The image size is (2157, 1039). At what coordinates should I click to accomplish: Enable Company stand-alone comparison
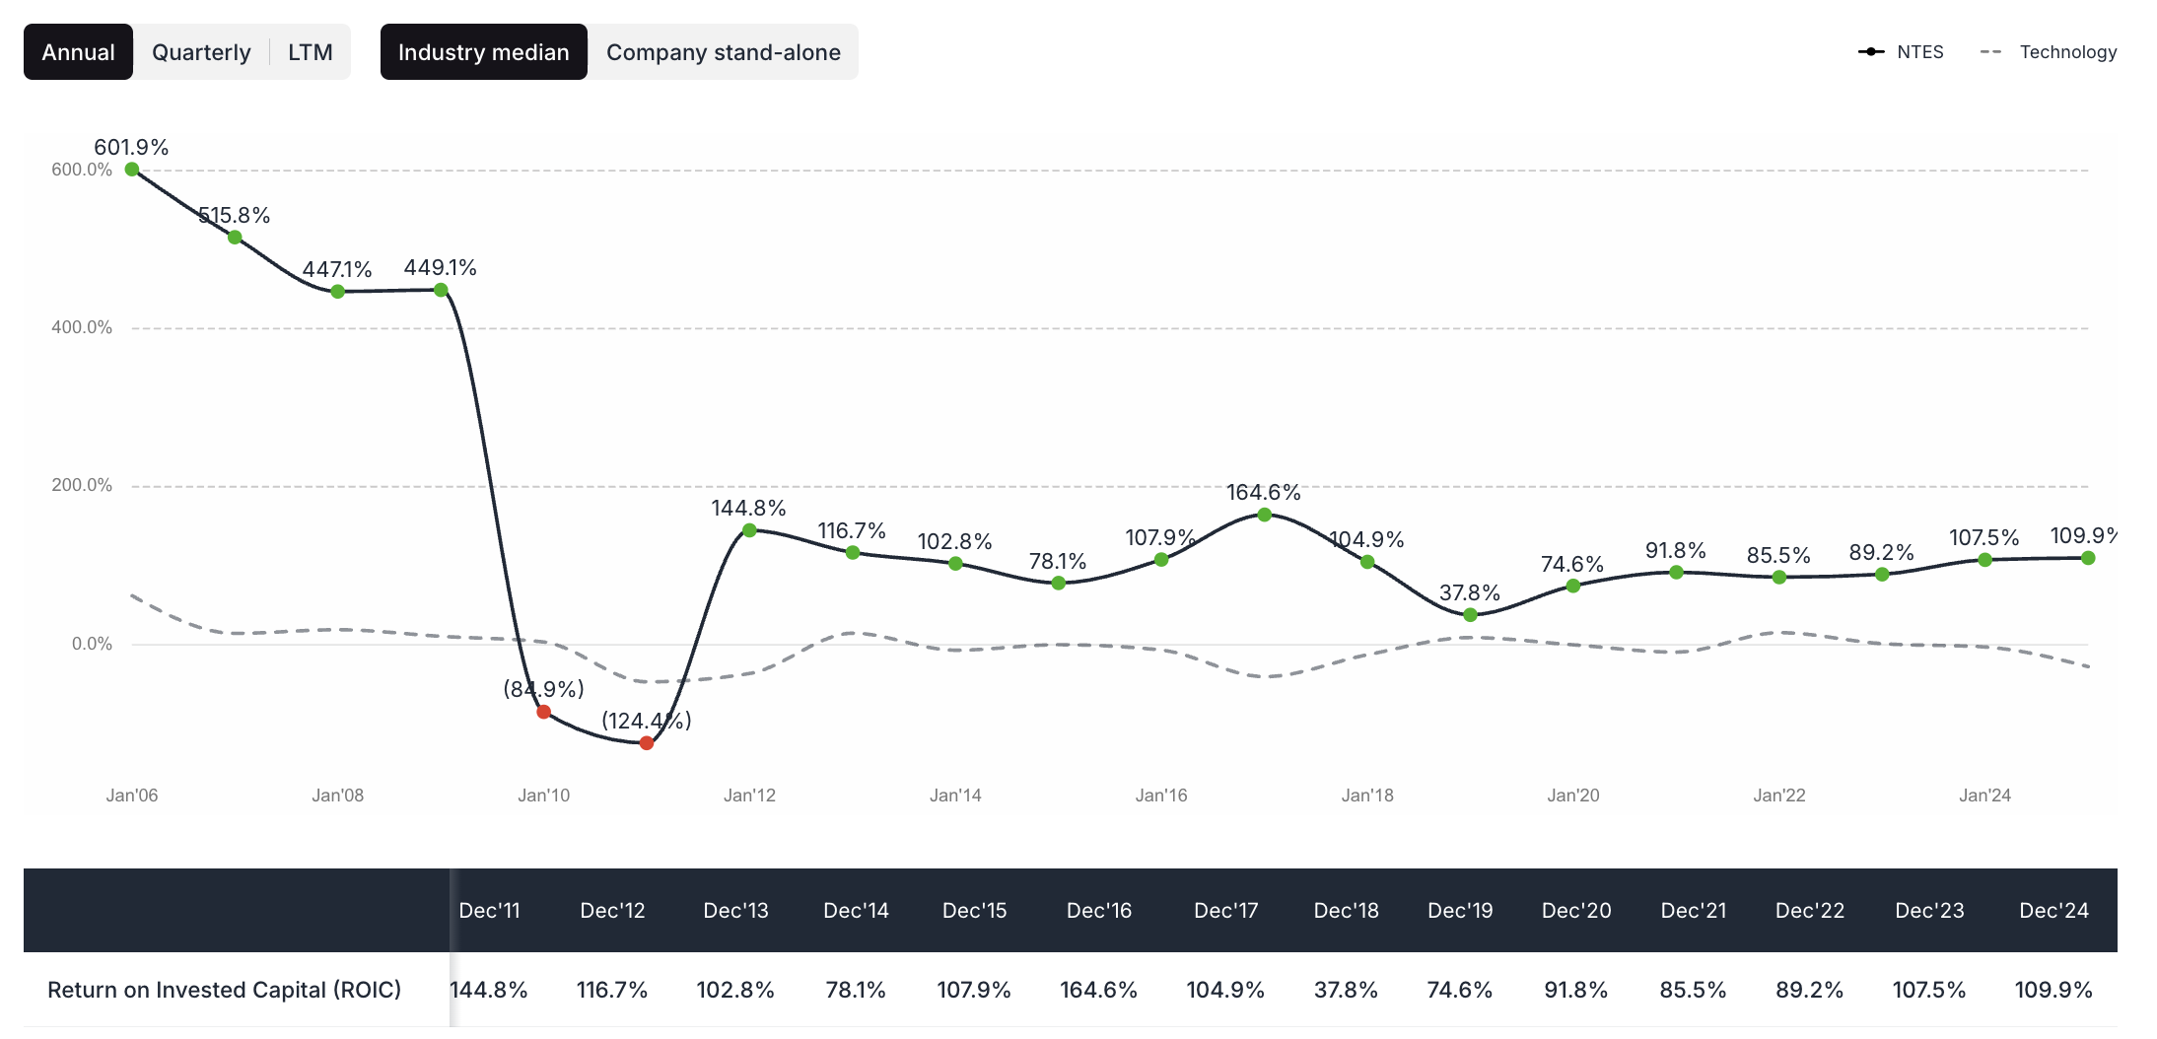click(x=724, y=51)
